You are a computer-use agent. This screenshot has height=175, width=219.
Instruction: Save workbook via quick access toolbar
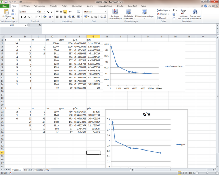click(x=6, y=2)
